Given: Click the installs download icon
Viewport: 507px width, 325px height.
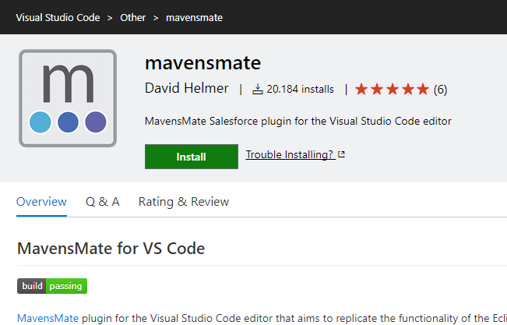Looking at the screenshot, I should click(x=257, y=89).
